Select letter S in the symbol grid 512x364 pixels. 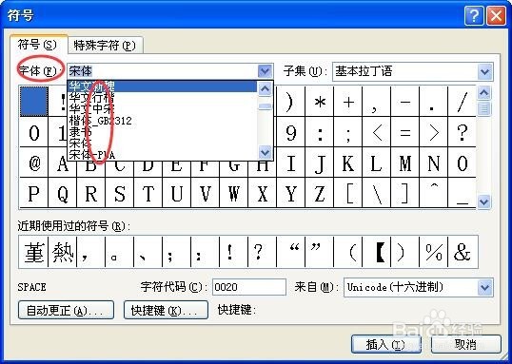pyautogui.click(x=120, y=193)
